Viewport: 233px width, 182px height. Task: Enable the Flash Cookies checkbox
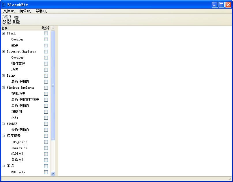46,39
